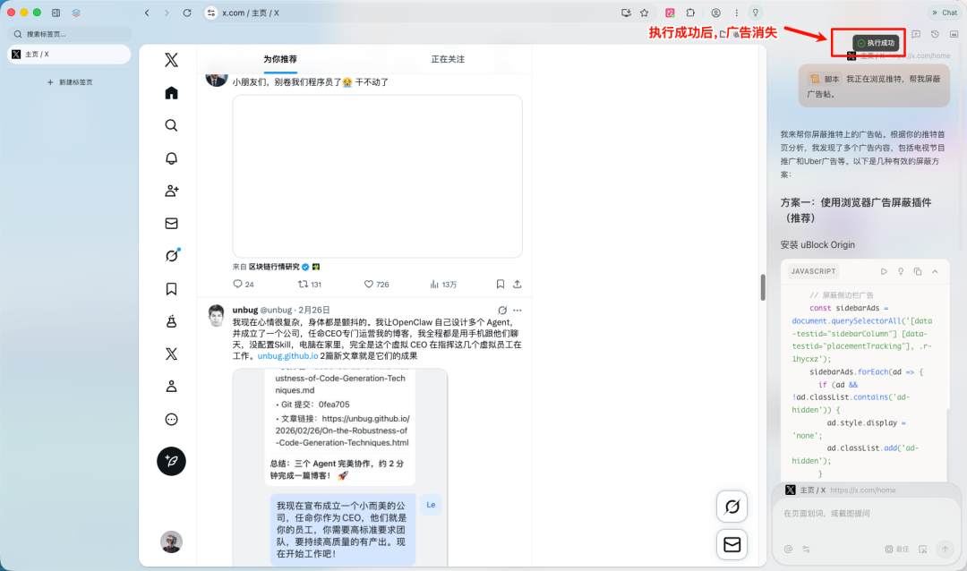Collapse the JavaScript code block with the chevron
The width and height of the screenshot is (967, 571).
937,271
